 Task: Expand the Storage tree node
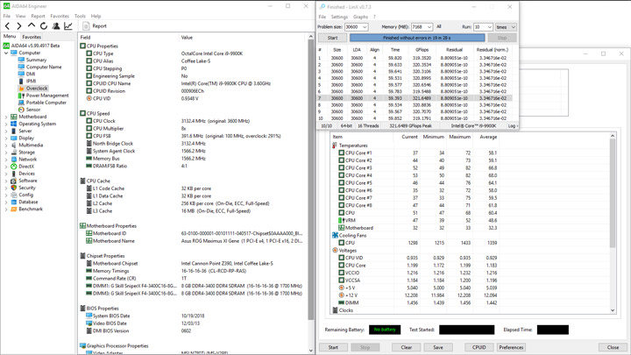click(x=6, y=153)
